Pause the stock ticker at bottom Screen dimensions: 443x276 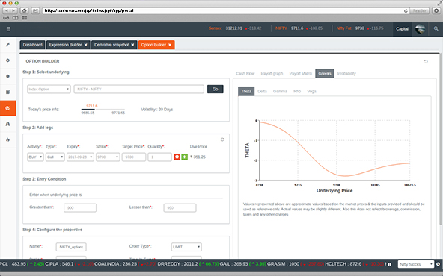click(x=390, y=264)
